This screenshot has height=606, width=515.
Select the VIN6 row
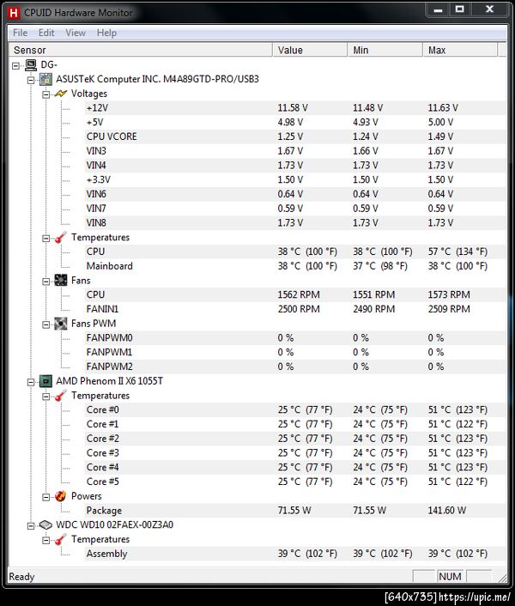click(x=295, y=194)
